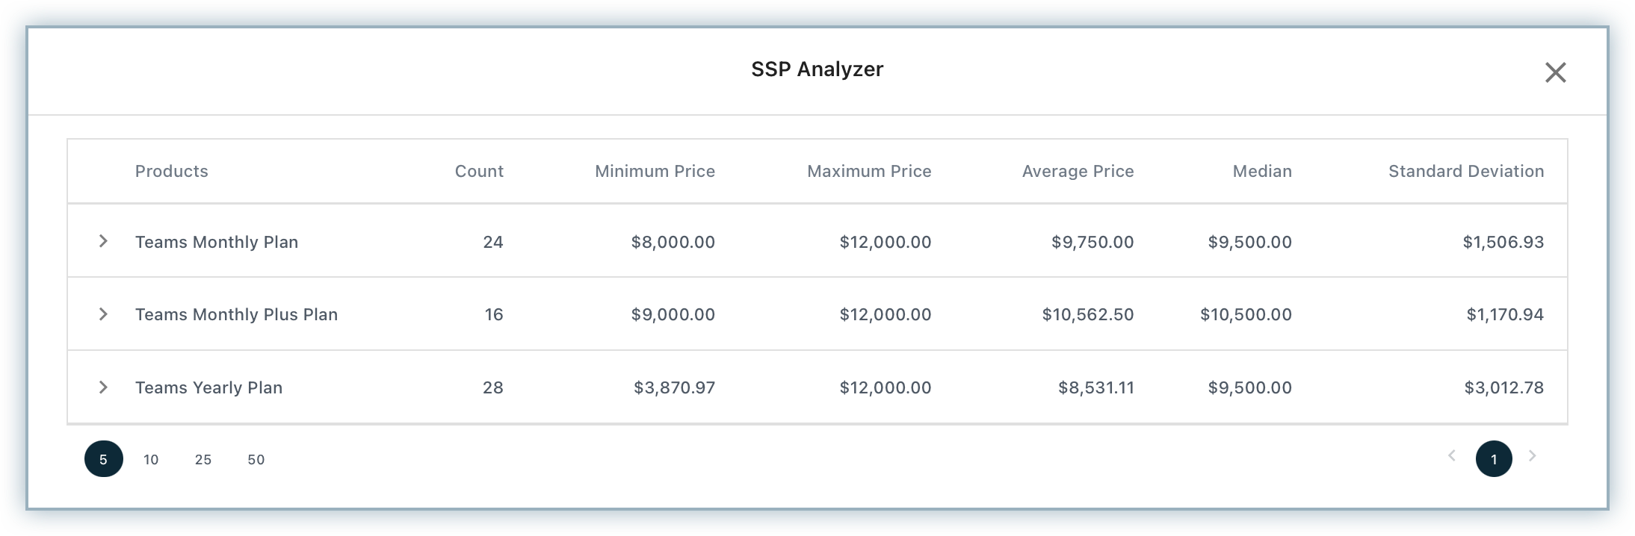The image size is (1635, 536).
Task: Show 25 rows per page
Action: [203, 459]
